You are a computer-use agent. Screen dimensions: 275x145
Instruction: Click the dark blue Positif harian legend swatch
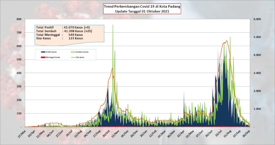click(43, 52)
